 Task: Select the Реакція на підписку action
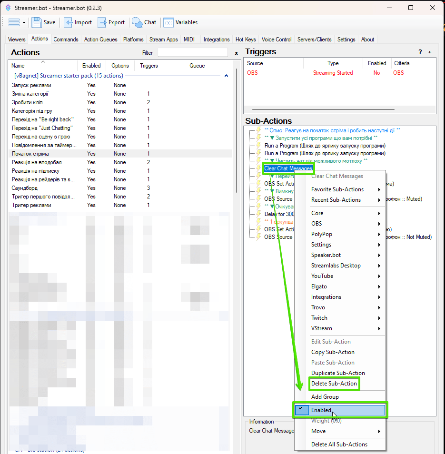(x=120, y=171)
